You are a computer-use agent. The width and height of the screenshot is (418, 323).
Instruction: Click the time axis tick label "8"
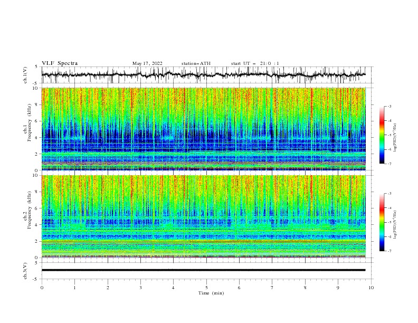click(305, 288)
